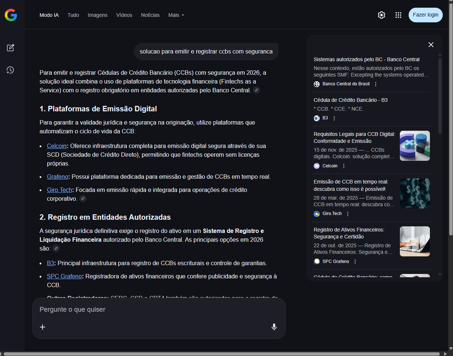
Task: Open 'Sistemas autorizados pelo BC' source
Action: (367, 59)
